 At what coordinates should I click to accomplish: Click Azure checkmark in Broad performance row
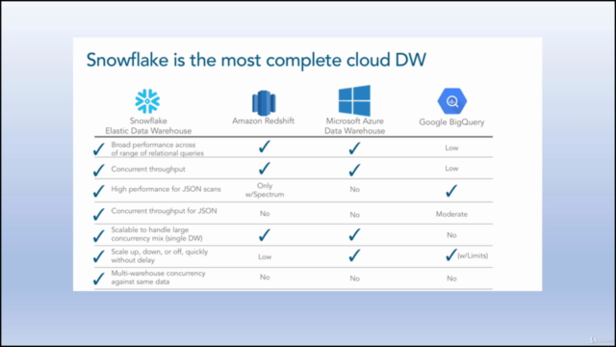click(x=355, y=148)
